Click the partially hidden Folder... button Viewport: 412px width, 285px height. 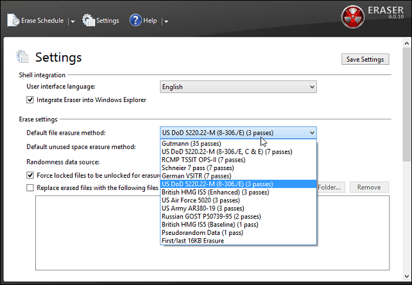(x=331, y=187)
